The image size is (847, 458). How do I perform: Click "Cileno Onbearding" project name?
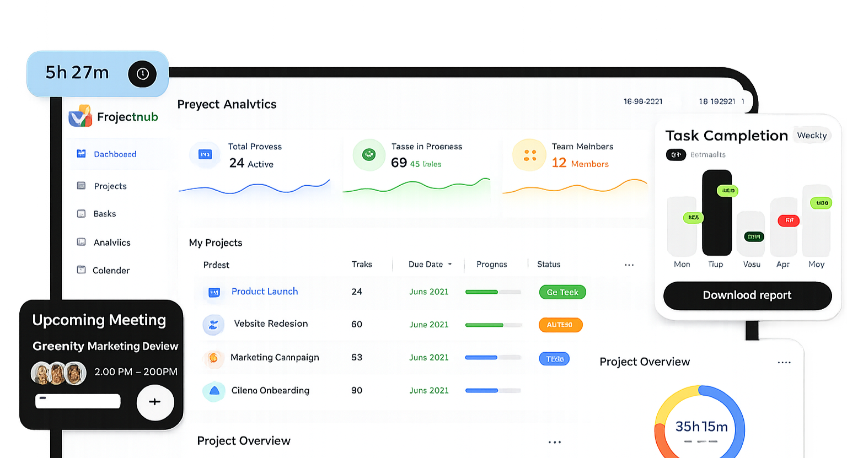pyautogui.click(x=270, y=390)
